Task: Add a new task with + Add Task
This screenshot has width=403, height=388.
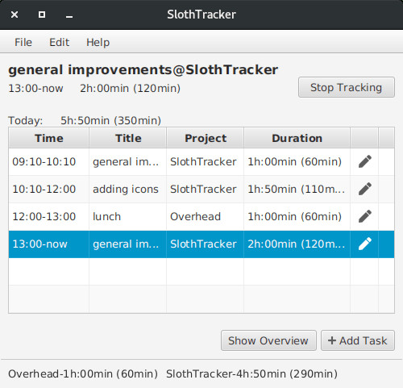Action: 358,340
